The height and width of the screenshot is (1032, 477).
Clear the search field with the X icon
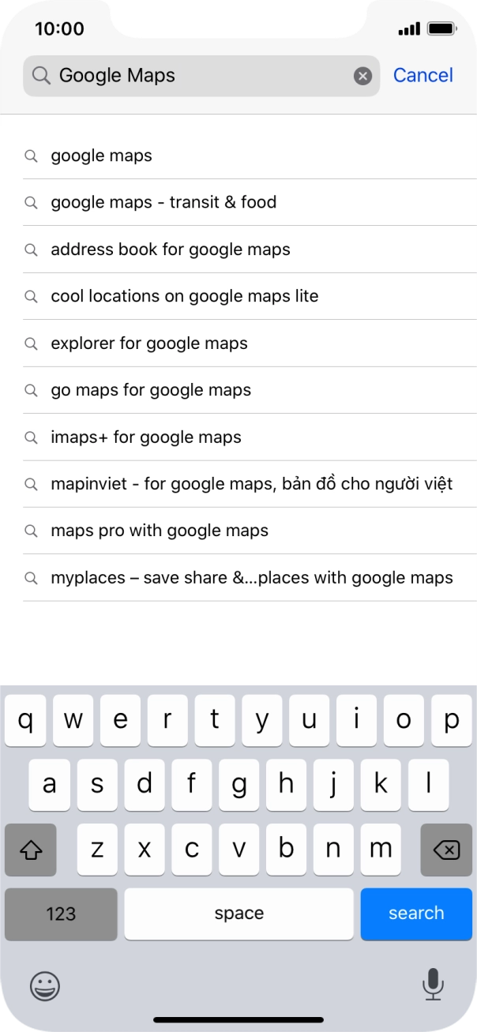[362, 75]
